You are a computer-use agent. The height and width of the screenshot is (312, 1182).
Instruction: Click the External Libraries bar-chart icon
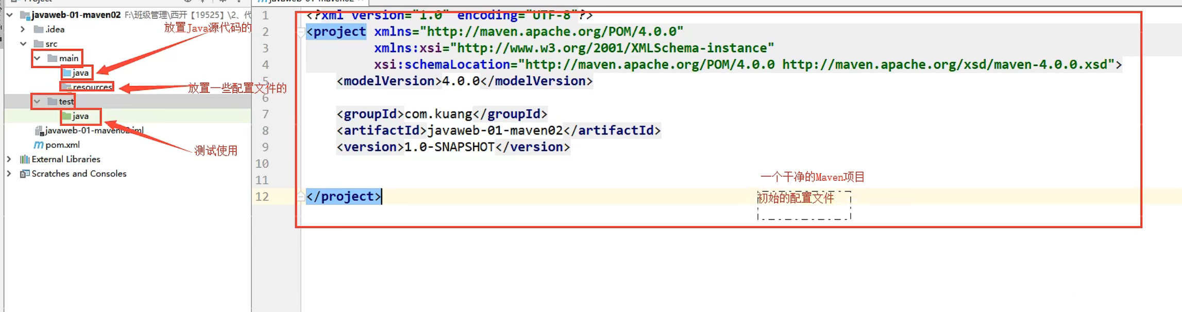(24, 159)
